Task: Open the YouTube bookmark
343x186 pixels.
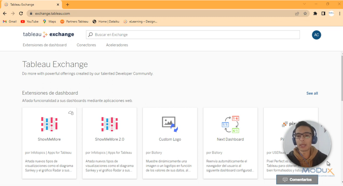Action: tap(29, 21)
